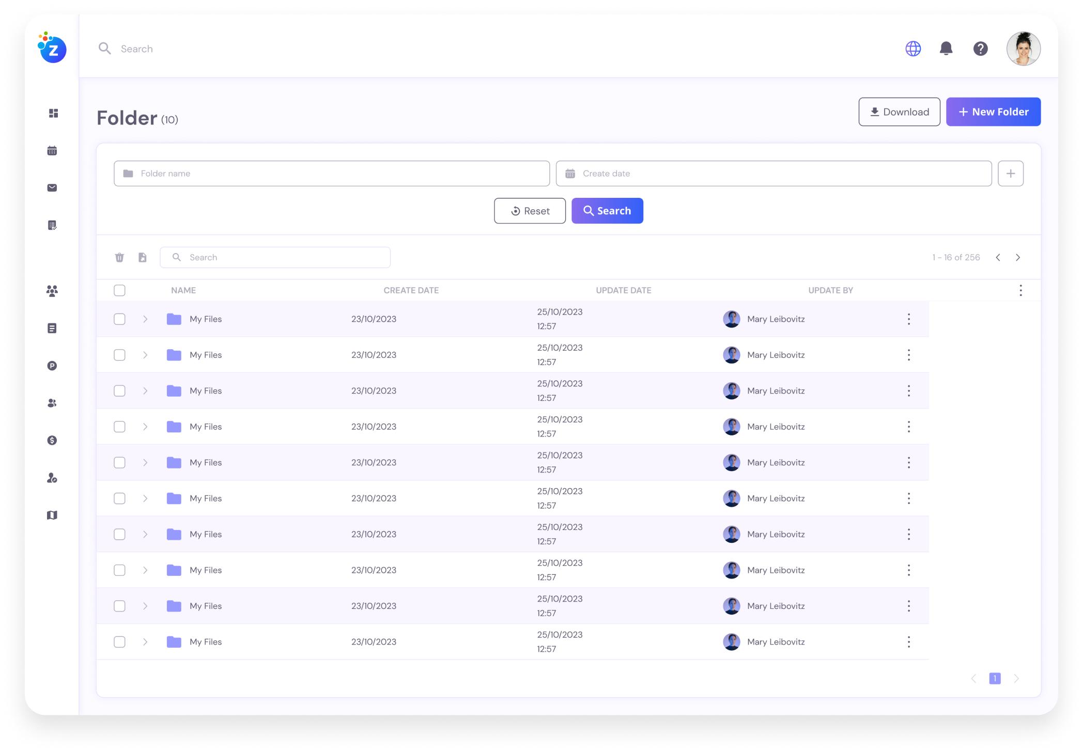
Task: Click the file export icon in table toolbar
Action: tap(143, 257)
